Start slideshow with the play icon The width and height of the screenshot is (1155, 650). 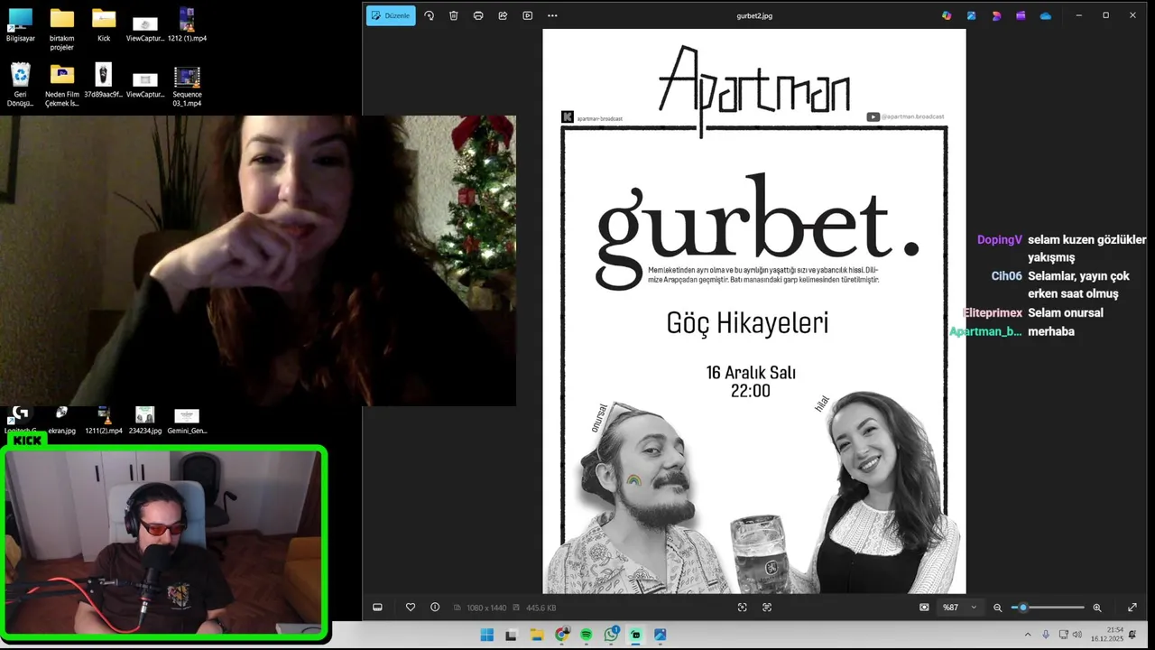[528, 15]
